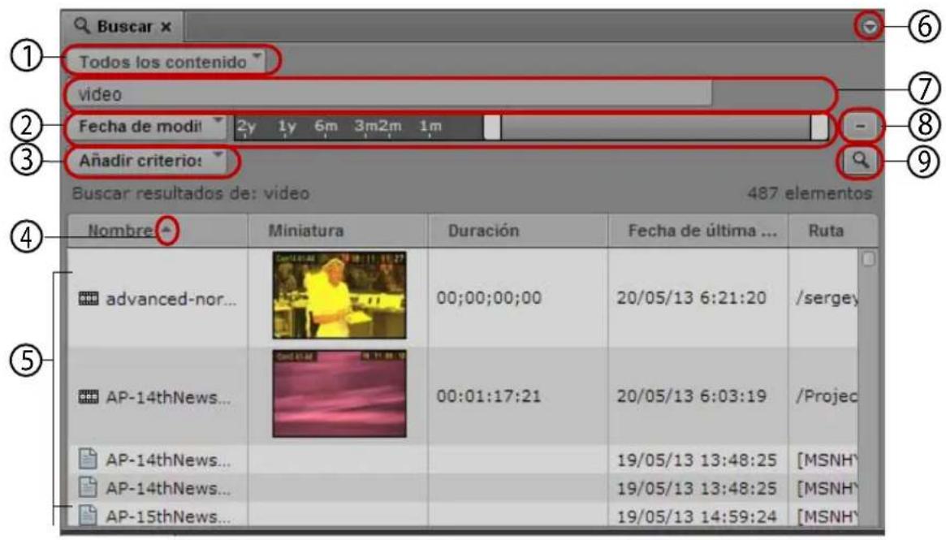Click the right handle of date range slider
Screen dimensions: 946x540
point(819,127)
